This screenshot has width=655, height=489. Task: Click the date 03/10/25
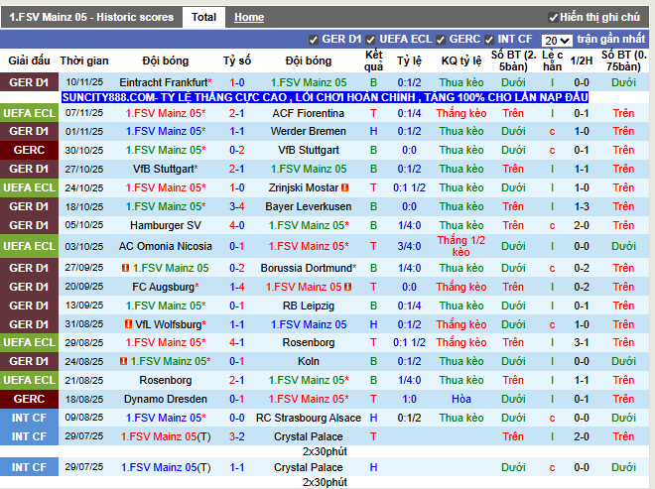coord(84,246)
